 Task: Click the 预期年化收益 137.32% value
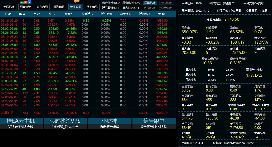click(254, 76)
